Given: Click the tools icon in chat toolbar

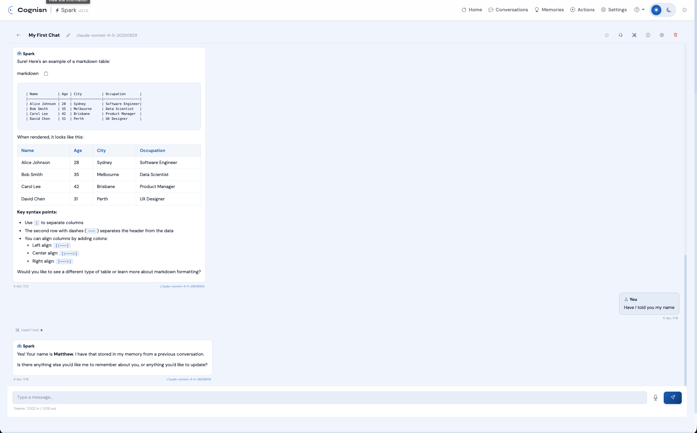Looking at the screenshot, I should point(634,35).
